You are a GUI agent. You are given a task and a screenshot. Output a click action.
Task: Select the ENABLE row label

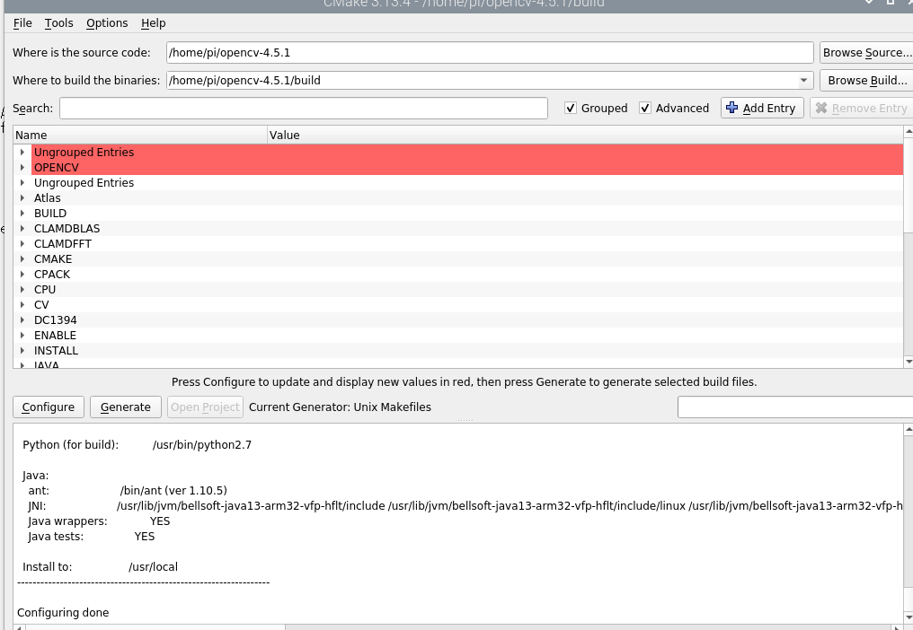tap(55, 335)
